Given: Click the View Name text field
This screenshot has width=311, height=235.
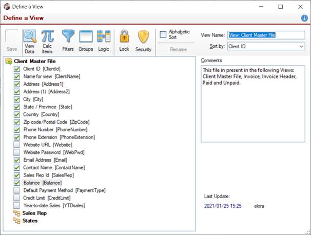Looking at the screenshot, I should tap(266, 35).
